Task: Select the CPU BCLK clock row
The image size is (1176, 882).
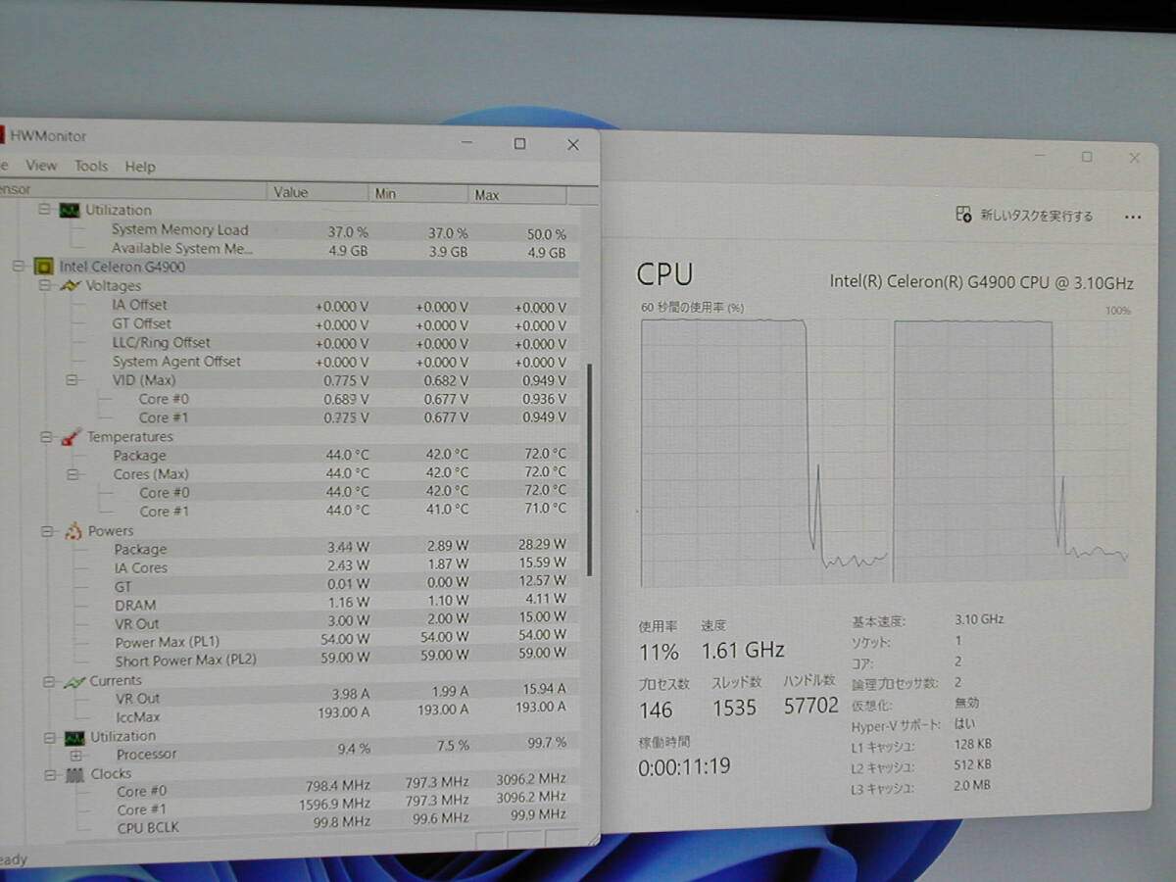Action: click(290, 826)
